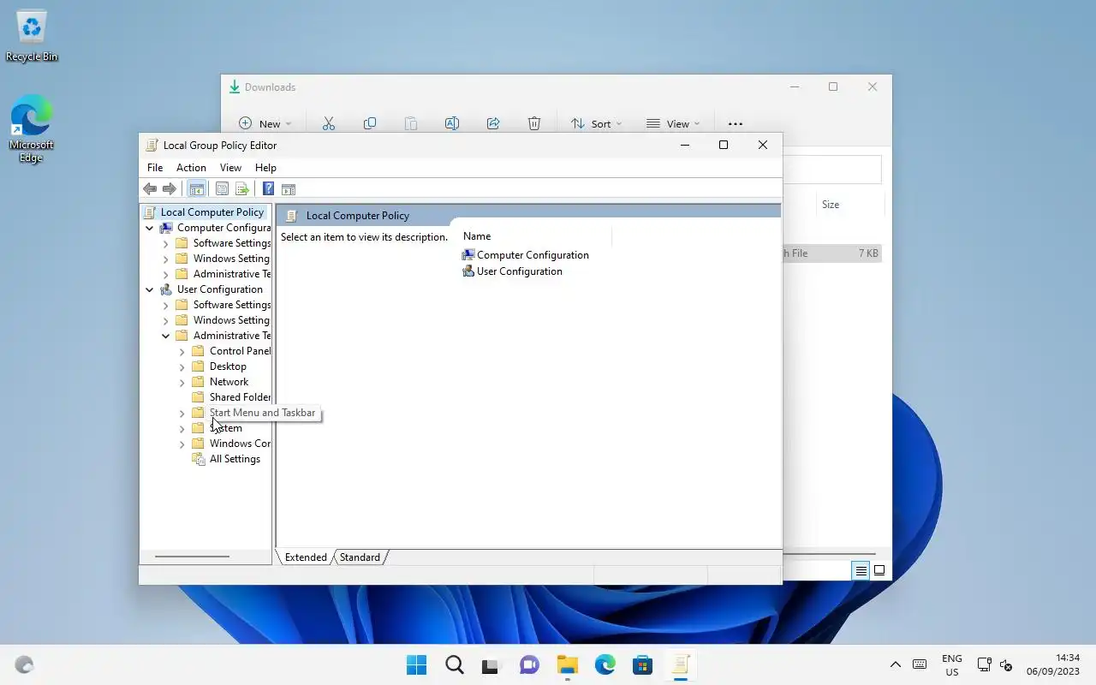This screenshot has width=1096, height=685.
Task: Click the blue Help question mark icon
Action: tap(268, 189)
